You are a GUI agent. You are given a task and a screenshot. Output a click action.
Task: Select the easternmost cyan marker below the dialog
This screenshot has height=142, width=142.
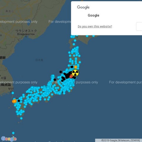pos(93,36)
